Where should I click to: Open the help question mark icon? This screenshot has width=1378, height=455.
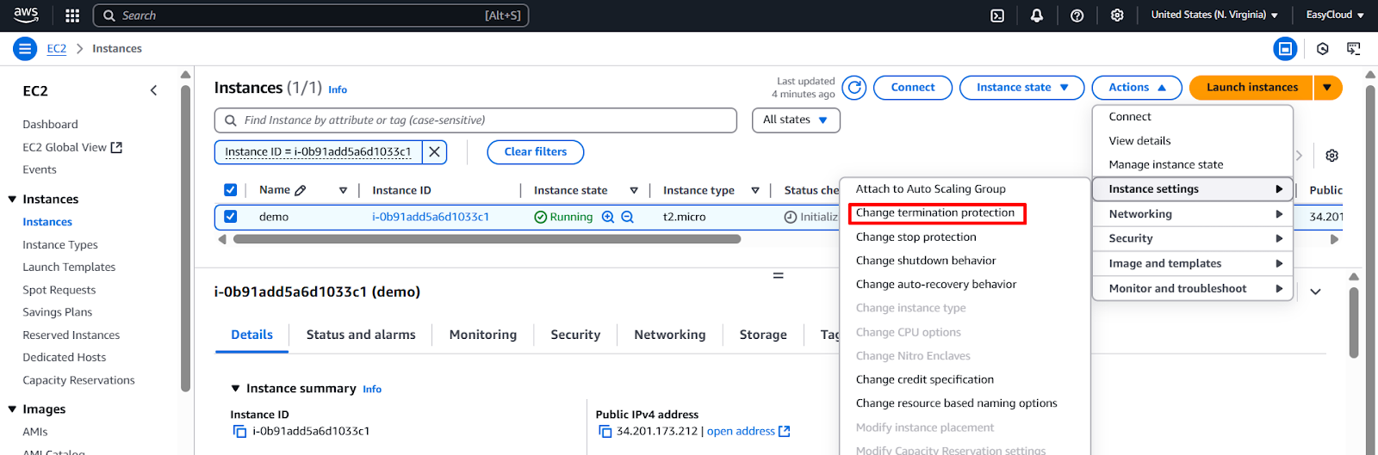point(1077,15)
